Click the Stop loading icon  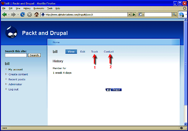(x=29, y=15)
